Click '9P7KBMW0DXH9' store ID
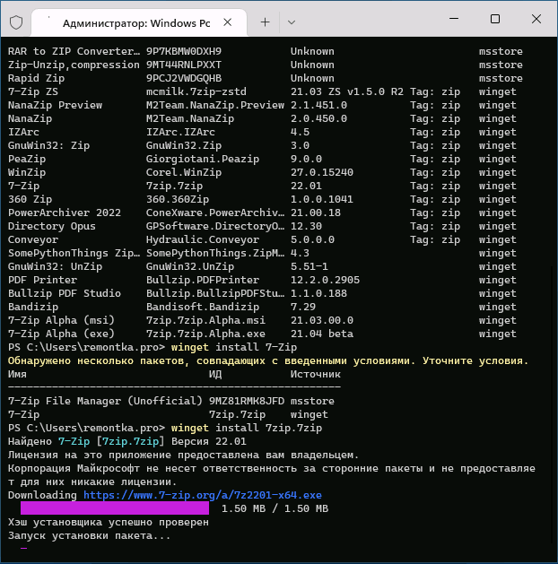Viewport: 558px width, 564px height. tap(184, 51)
